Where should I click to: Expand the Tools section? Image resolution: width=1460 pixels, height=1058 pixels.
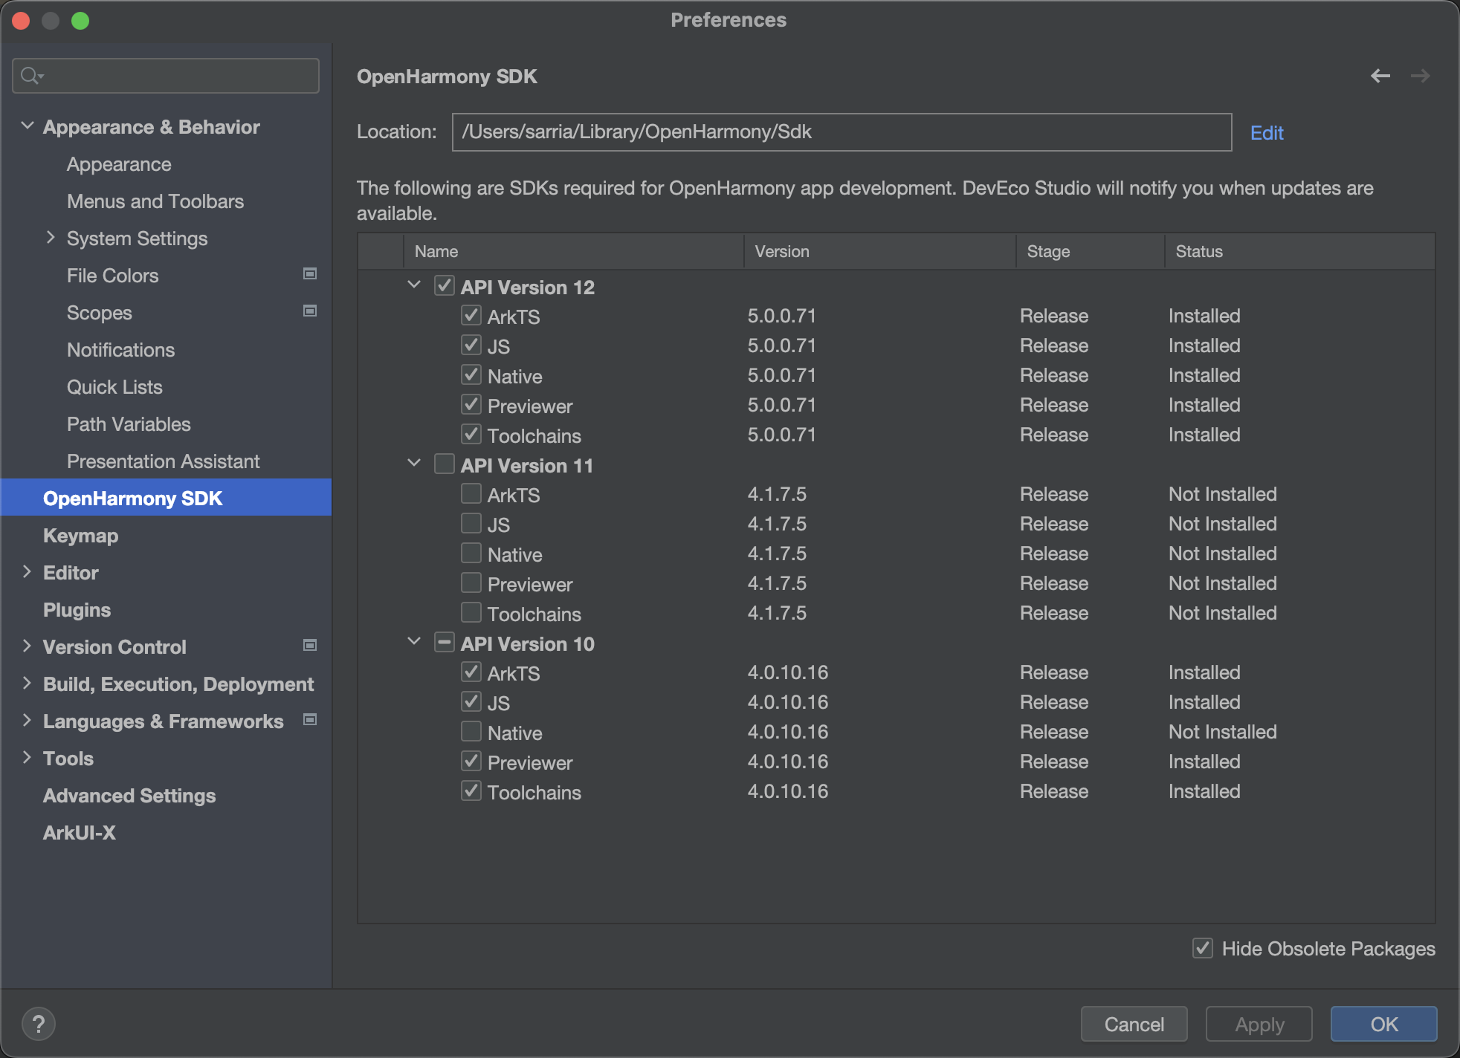click(27, 758)
